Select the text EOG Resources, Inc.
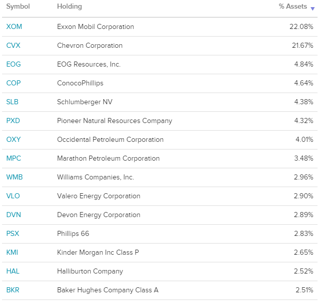Screen dimensions: 318x301 tap(89, 64)
